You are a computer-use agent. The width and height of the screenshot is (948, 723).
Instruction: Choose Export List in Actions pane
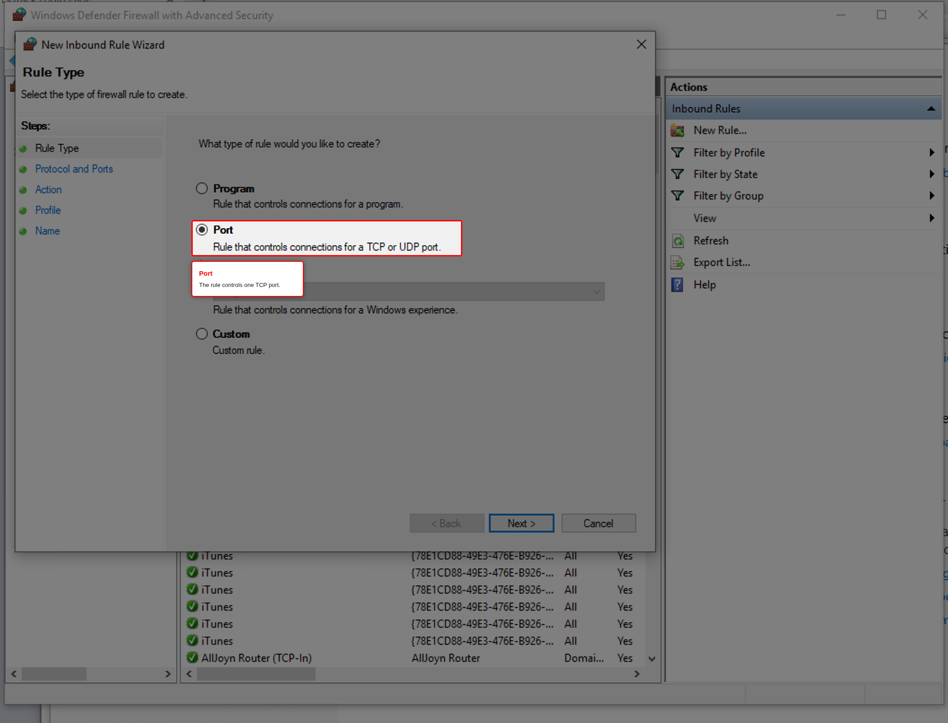[722, 262]
